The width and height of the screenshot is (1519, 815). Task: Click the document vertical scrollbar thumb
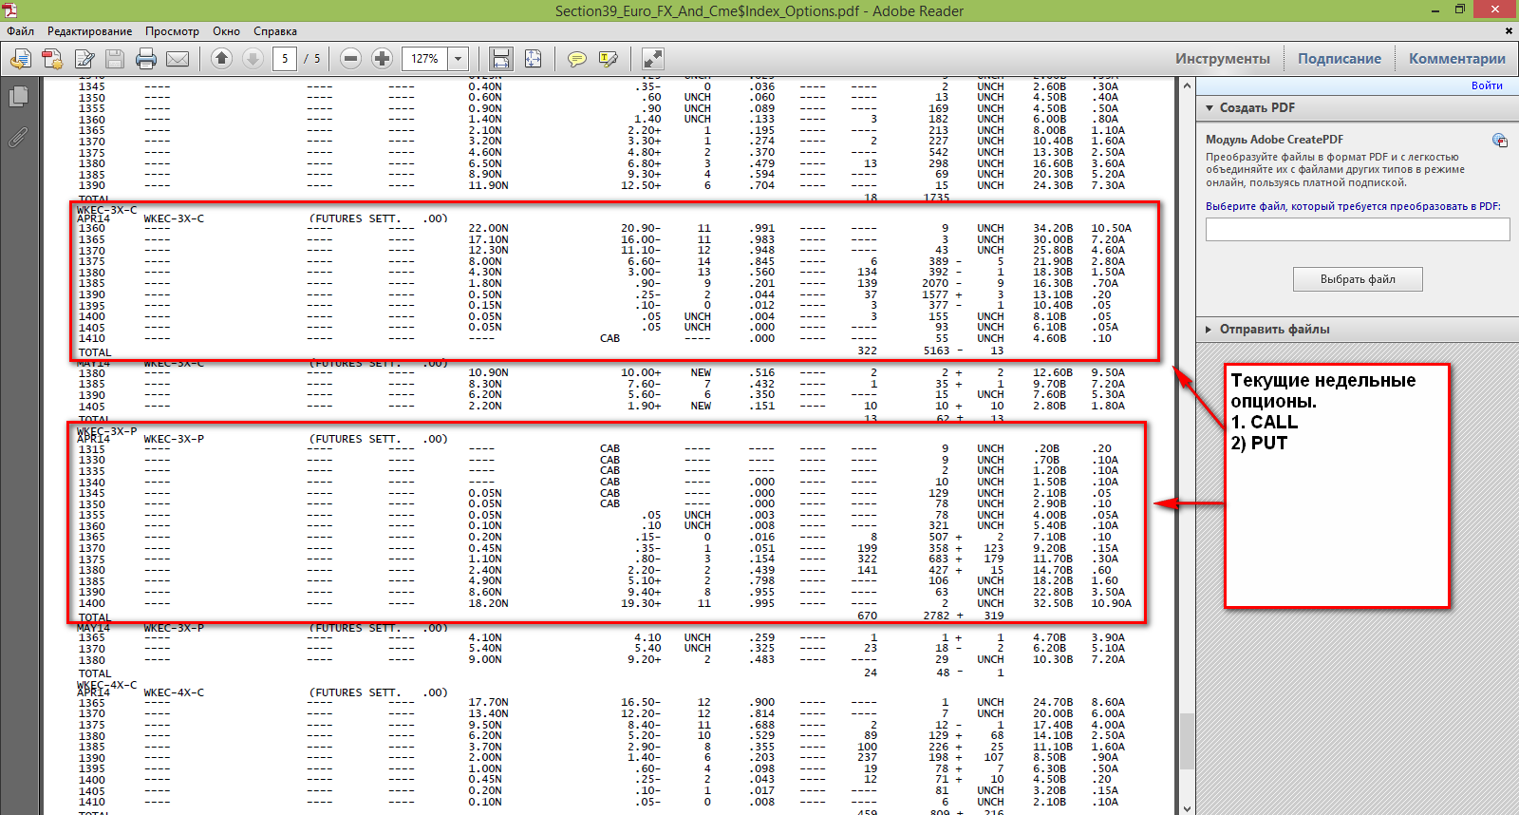(x=1187, y=742)
